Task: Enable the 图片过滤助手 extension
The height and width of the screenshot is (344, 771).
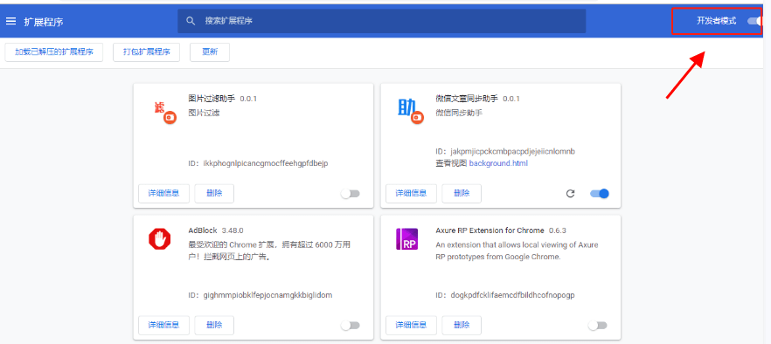Action: click(350, 194)
